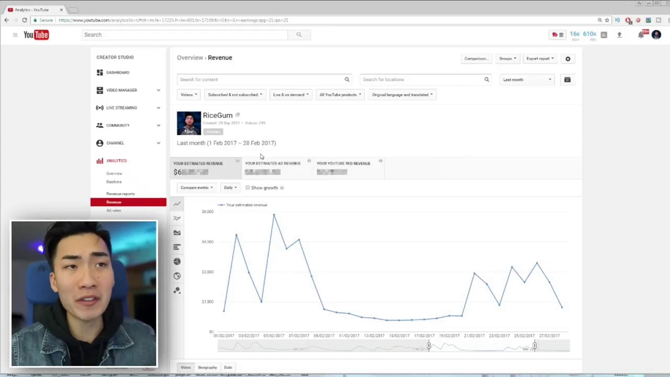The width and height of the screenshot is (670, 377).
Task: Open the Export report dropdown
Action: [x=540, y=59]
